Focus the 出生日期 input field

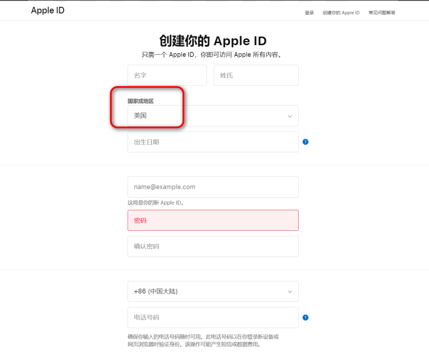[x=213, y=142]
